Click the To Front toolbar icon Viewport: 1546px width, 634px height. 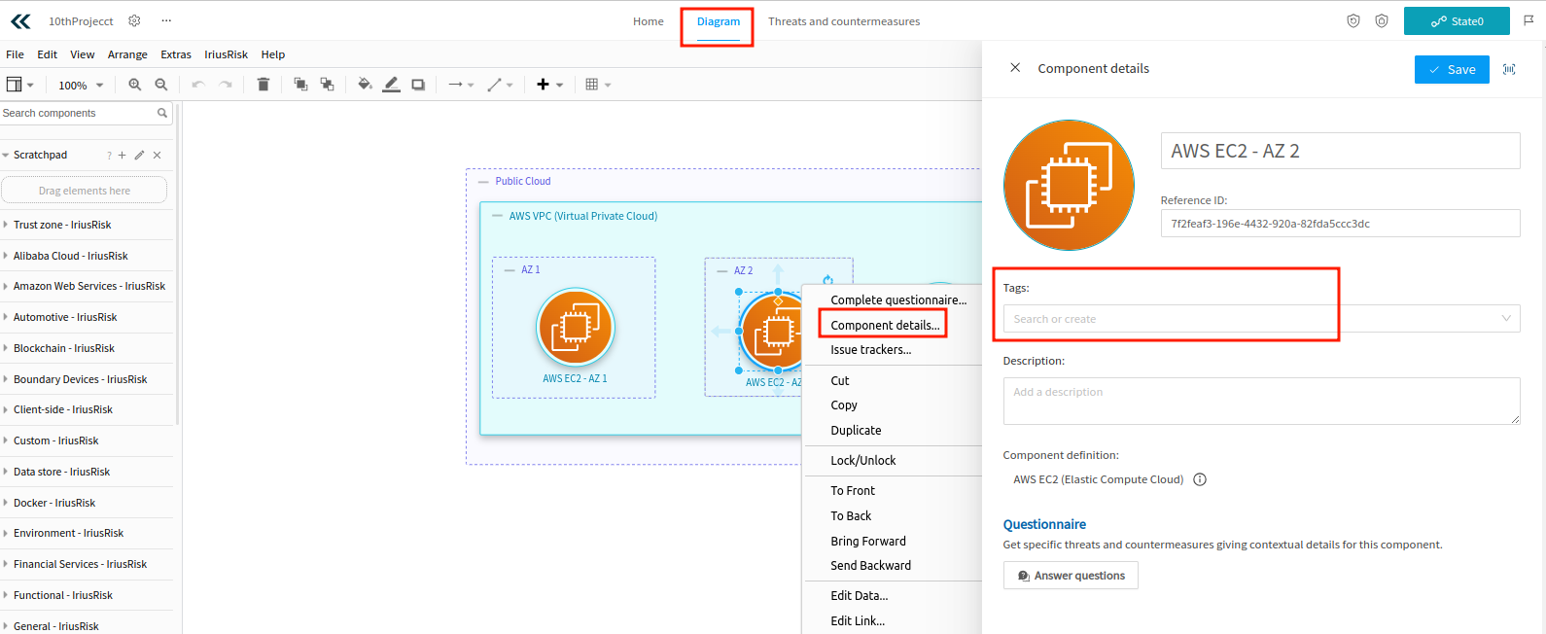click(300, 85)
